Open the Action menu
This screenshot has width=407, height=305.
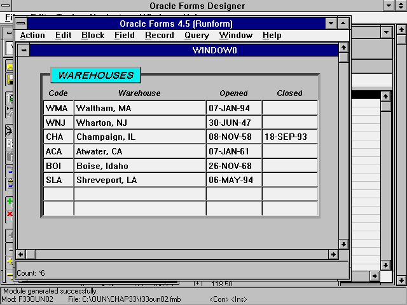(32, 36)
